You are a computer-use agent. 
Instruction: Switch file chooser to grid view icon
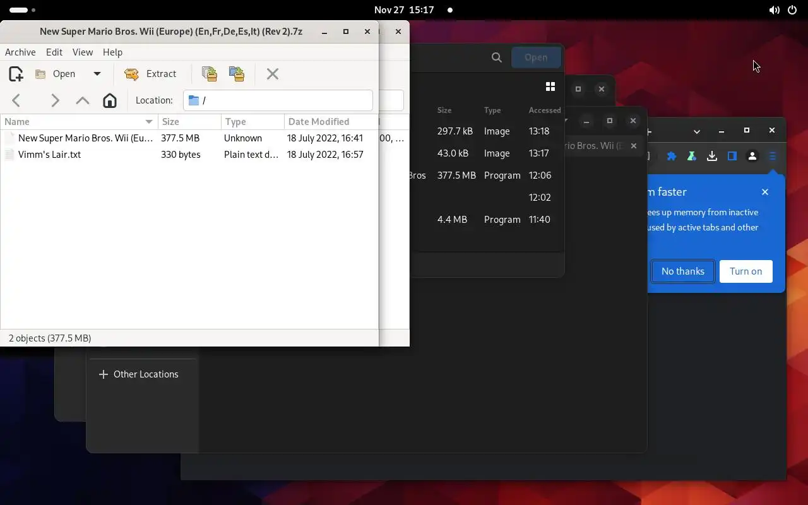coord(550,86)
